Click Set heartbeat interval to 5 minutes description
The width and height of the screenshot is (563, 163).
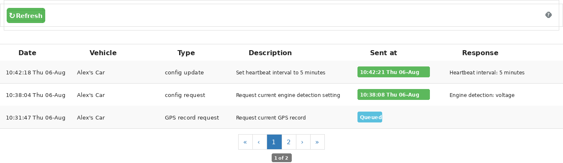coord(280,72)
